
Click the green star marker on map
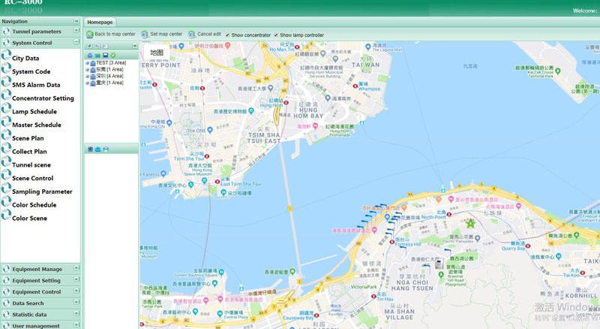(471, 223)
